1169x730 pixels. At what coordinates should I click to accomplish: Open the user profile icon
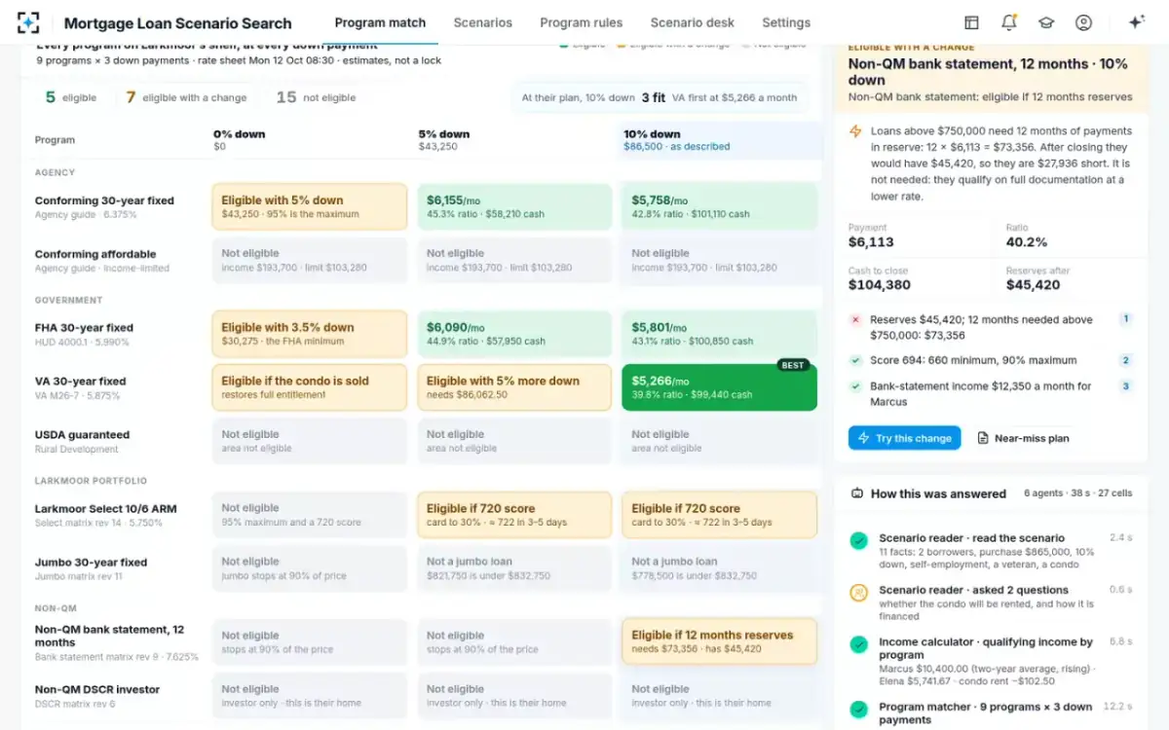coord(1083,22)
